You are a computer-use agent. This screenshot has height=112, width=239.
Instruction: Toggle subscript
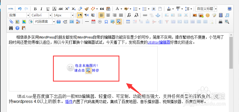tap(74, 9)
